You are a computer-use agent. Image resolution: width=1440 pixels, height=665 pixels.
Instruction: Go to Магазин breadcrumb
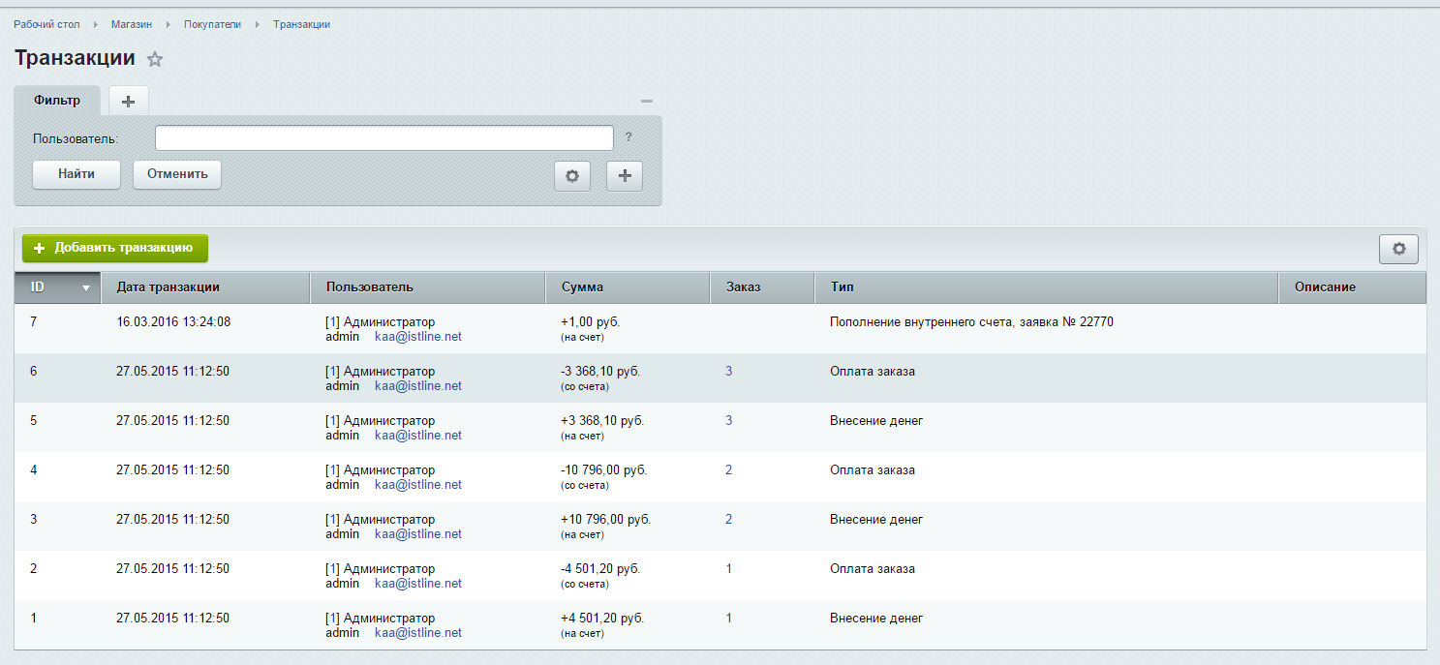[x=132, y=24]
